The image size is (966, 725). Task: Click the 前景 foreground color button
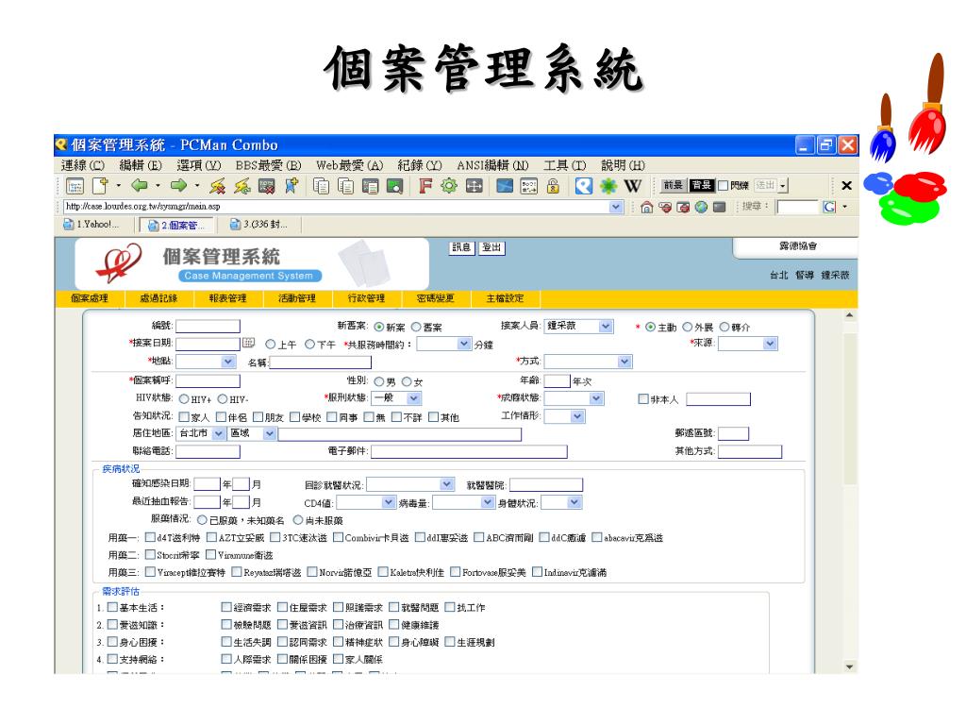coord(674,185)
